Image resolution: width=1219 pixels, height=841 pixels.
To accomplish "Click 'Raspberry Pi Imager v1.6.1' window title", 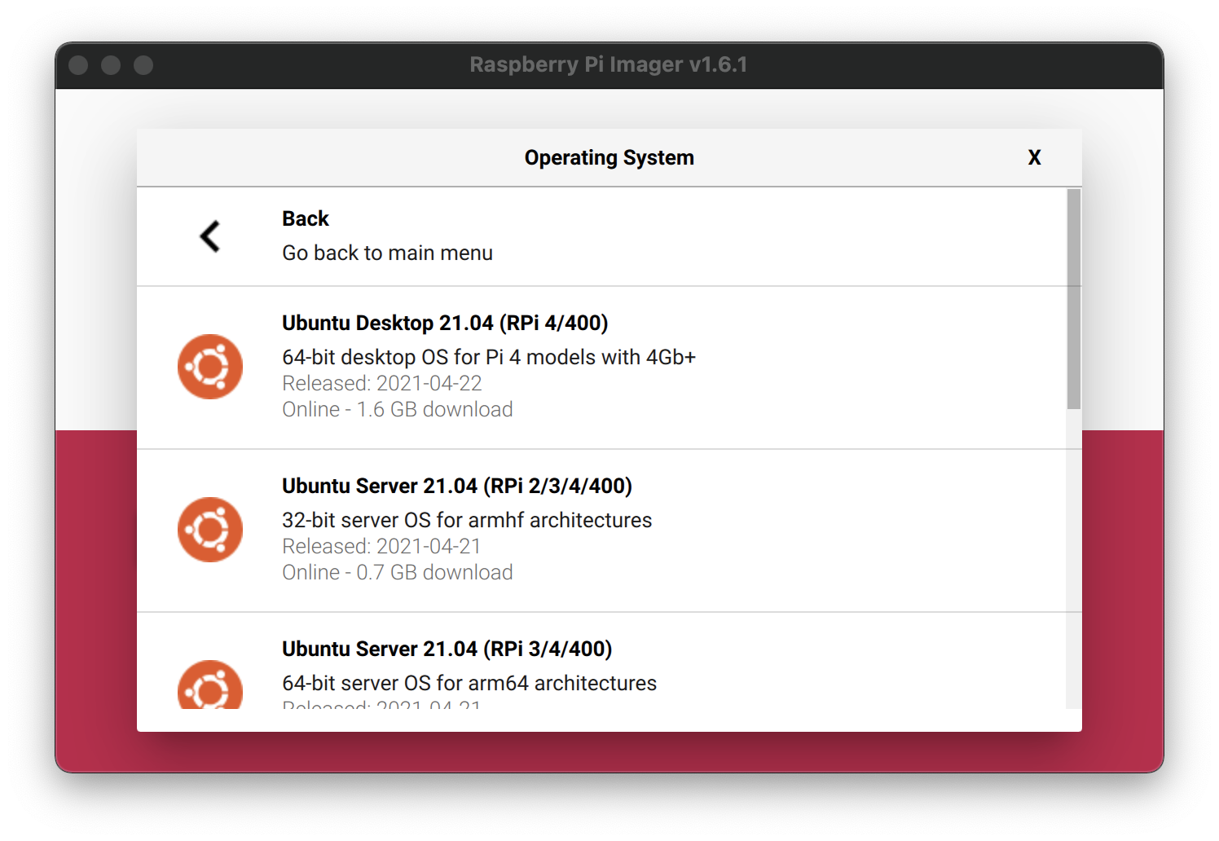I will click(x=609, y=64).
